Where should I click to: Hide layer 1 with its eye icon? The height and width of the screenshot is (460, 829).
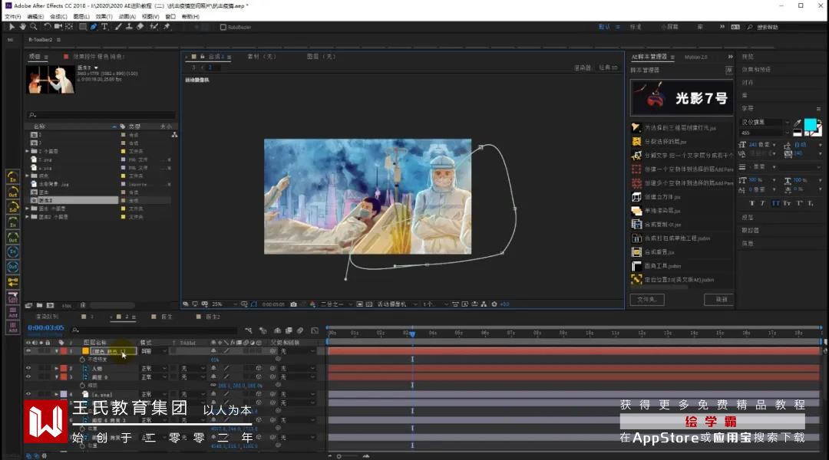click(x=28, y=350)
